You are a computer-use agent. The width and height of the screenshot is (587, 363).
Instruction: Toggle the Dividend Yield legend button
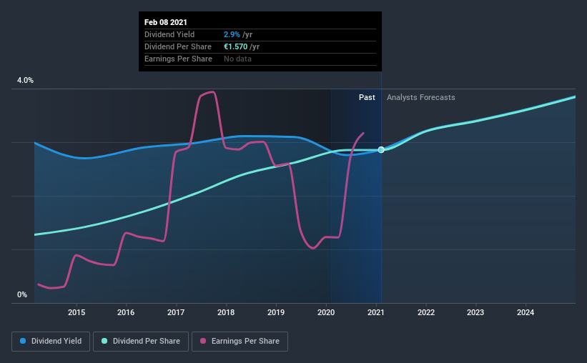51,342
